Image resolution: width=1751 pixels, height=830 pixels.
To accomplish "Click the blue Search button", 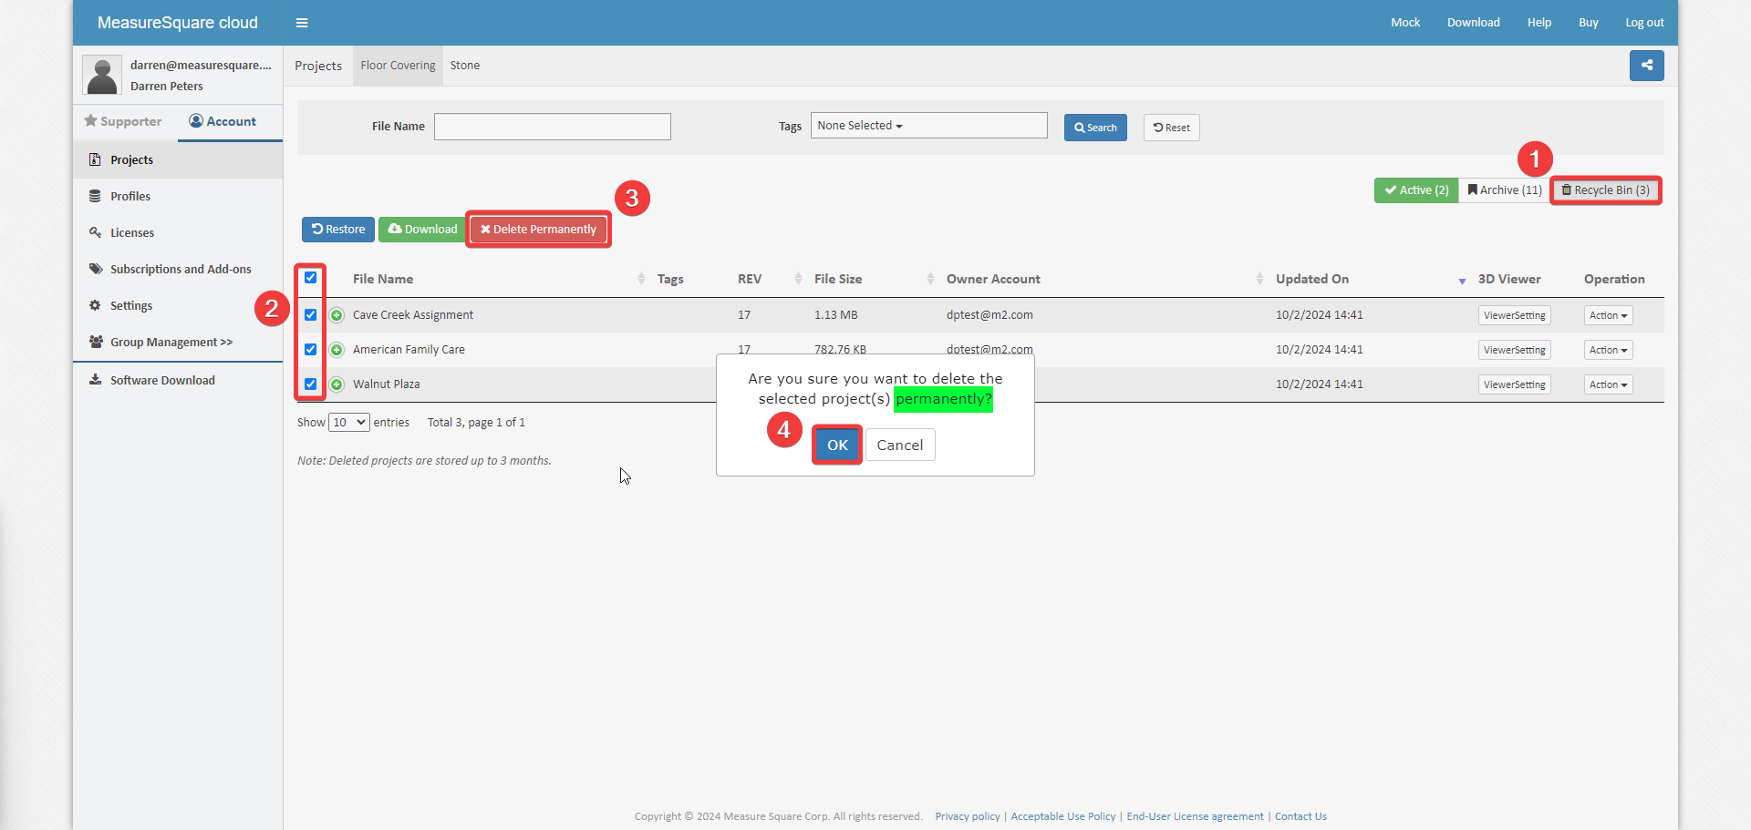I will point(1095,128).
